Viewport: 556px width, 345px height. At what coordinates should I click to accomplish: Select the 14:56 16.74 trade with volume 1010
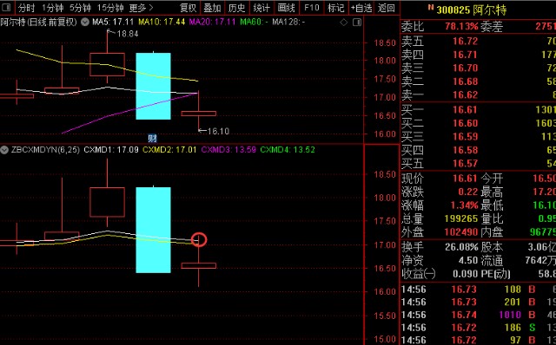478,315
